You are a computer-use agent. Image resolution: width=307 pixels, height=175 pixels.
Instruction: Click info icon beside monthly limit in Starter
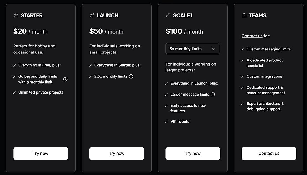click(65, 79)
